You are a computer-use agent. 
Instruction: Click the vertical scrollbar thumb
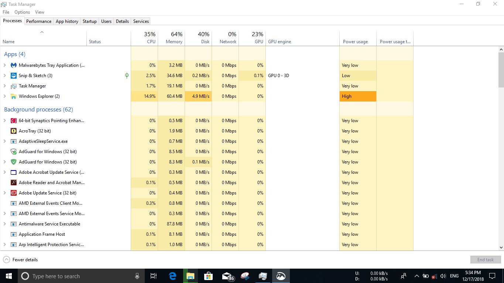click(x=501, y=70)
